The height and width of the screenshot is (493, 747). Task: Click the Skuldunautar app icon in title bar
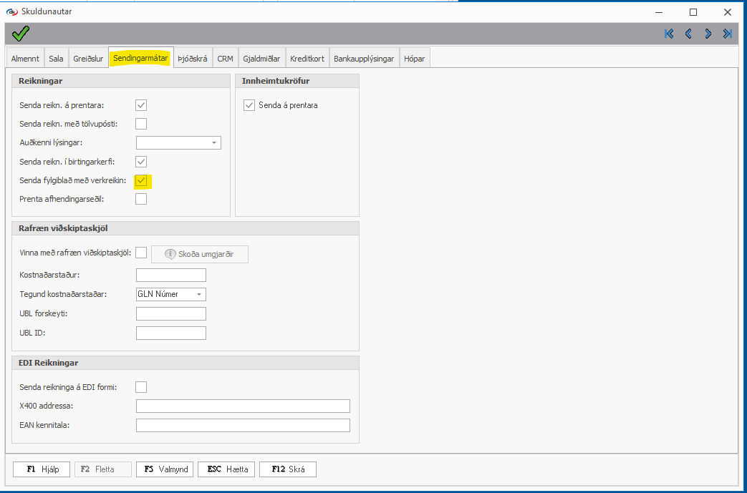pyautogui.click(x=11, y=11)
